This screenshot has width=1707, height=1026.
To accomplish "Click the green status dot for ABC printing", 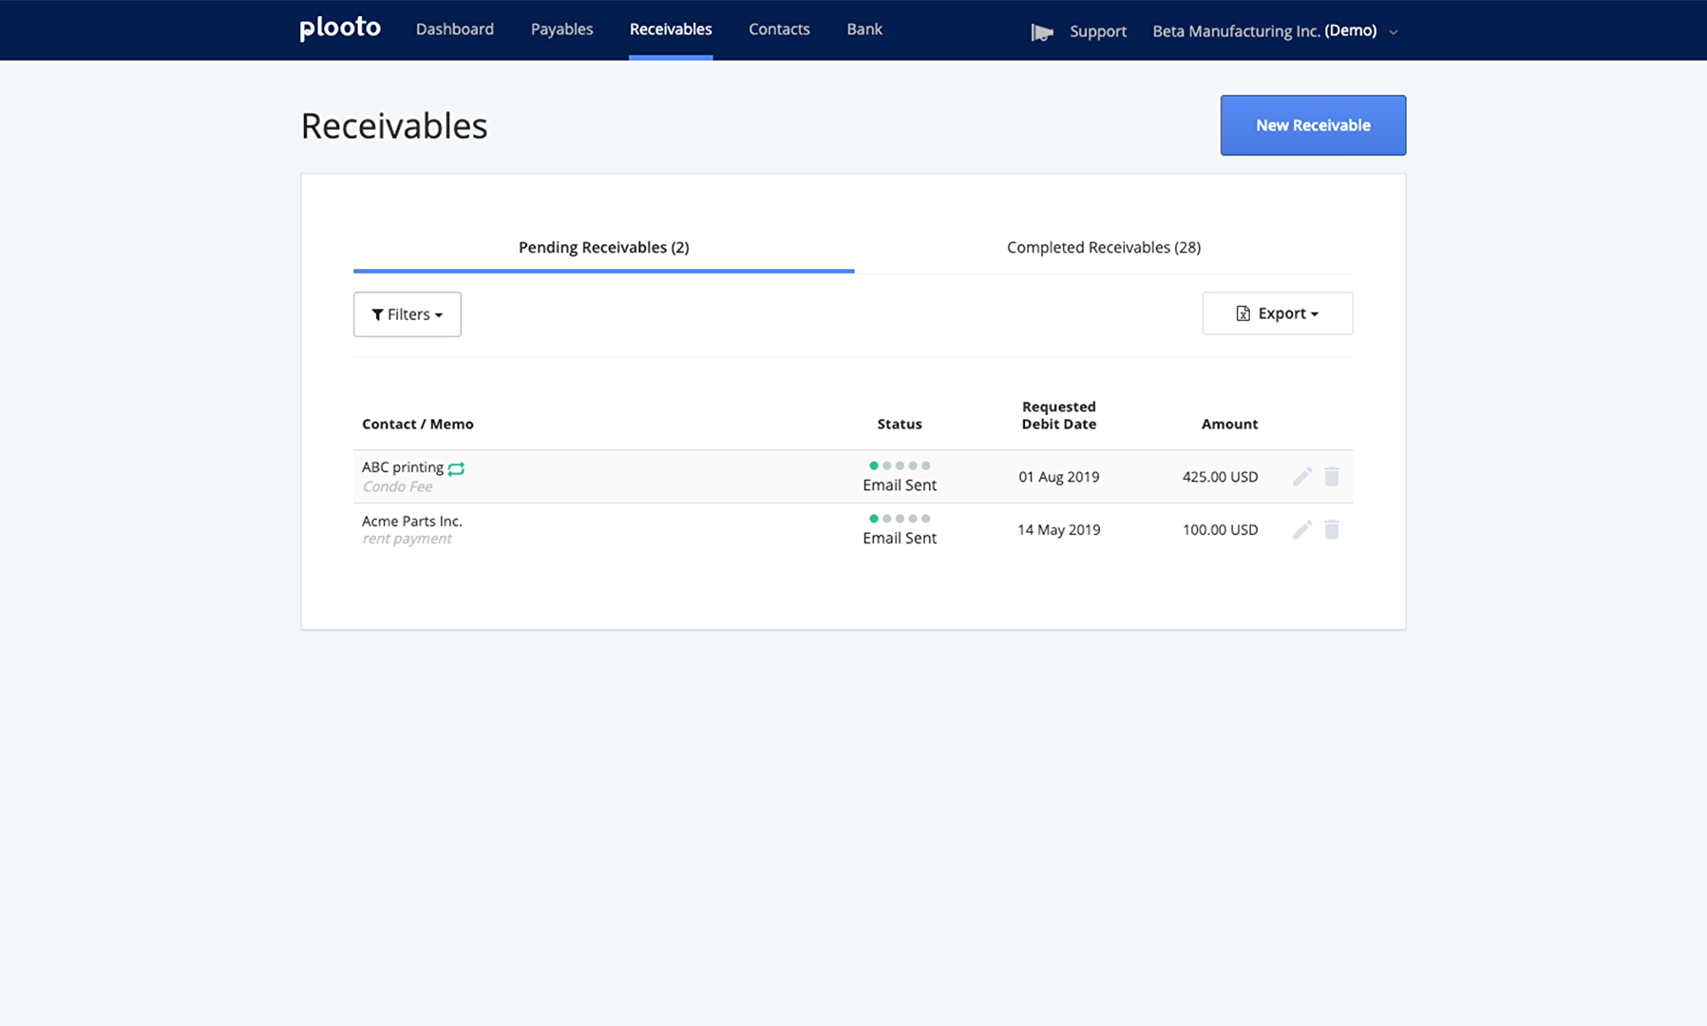I will 873,465.
